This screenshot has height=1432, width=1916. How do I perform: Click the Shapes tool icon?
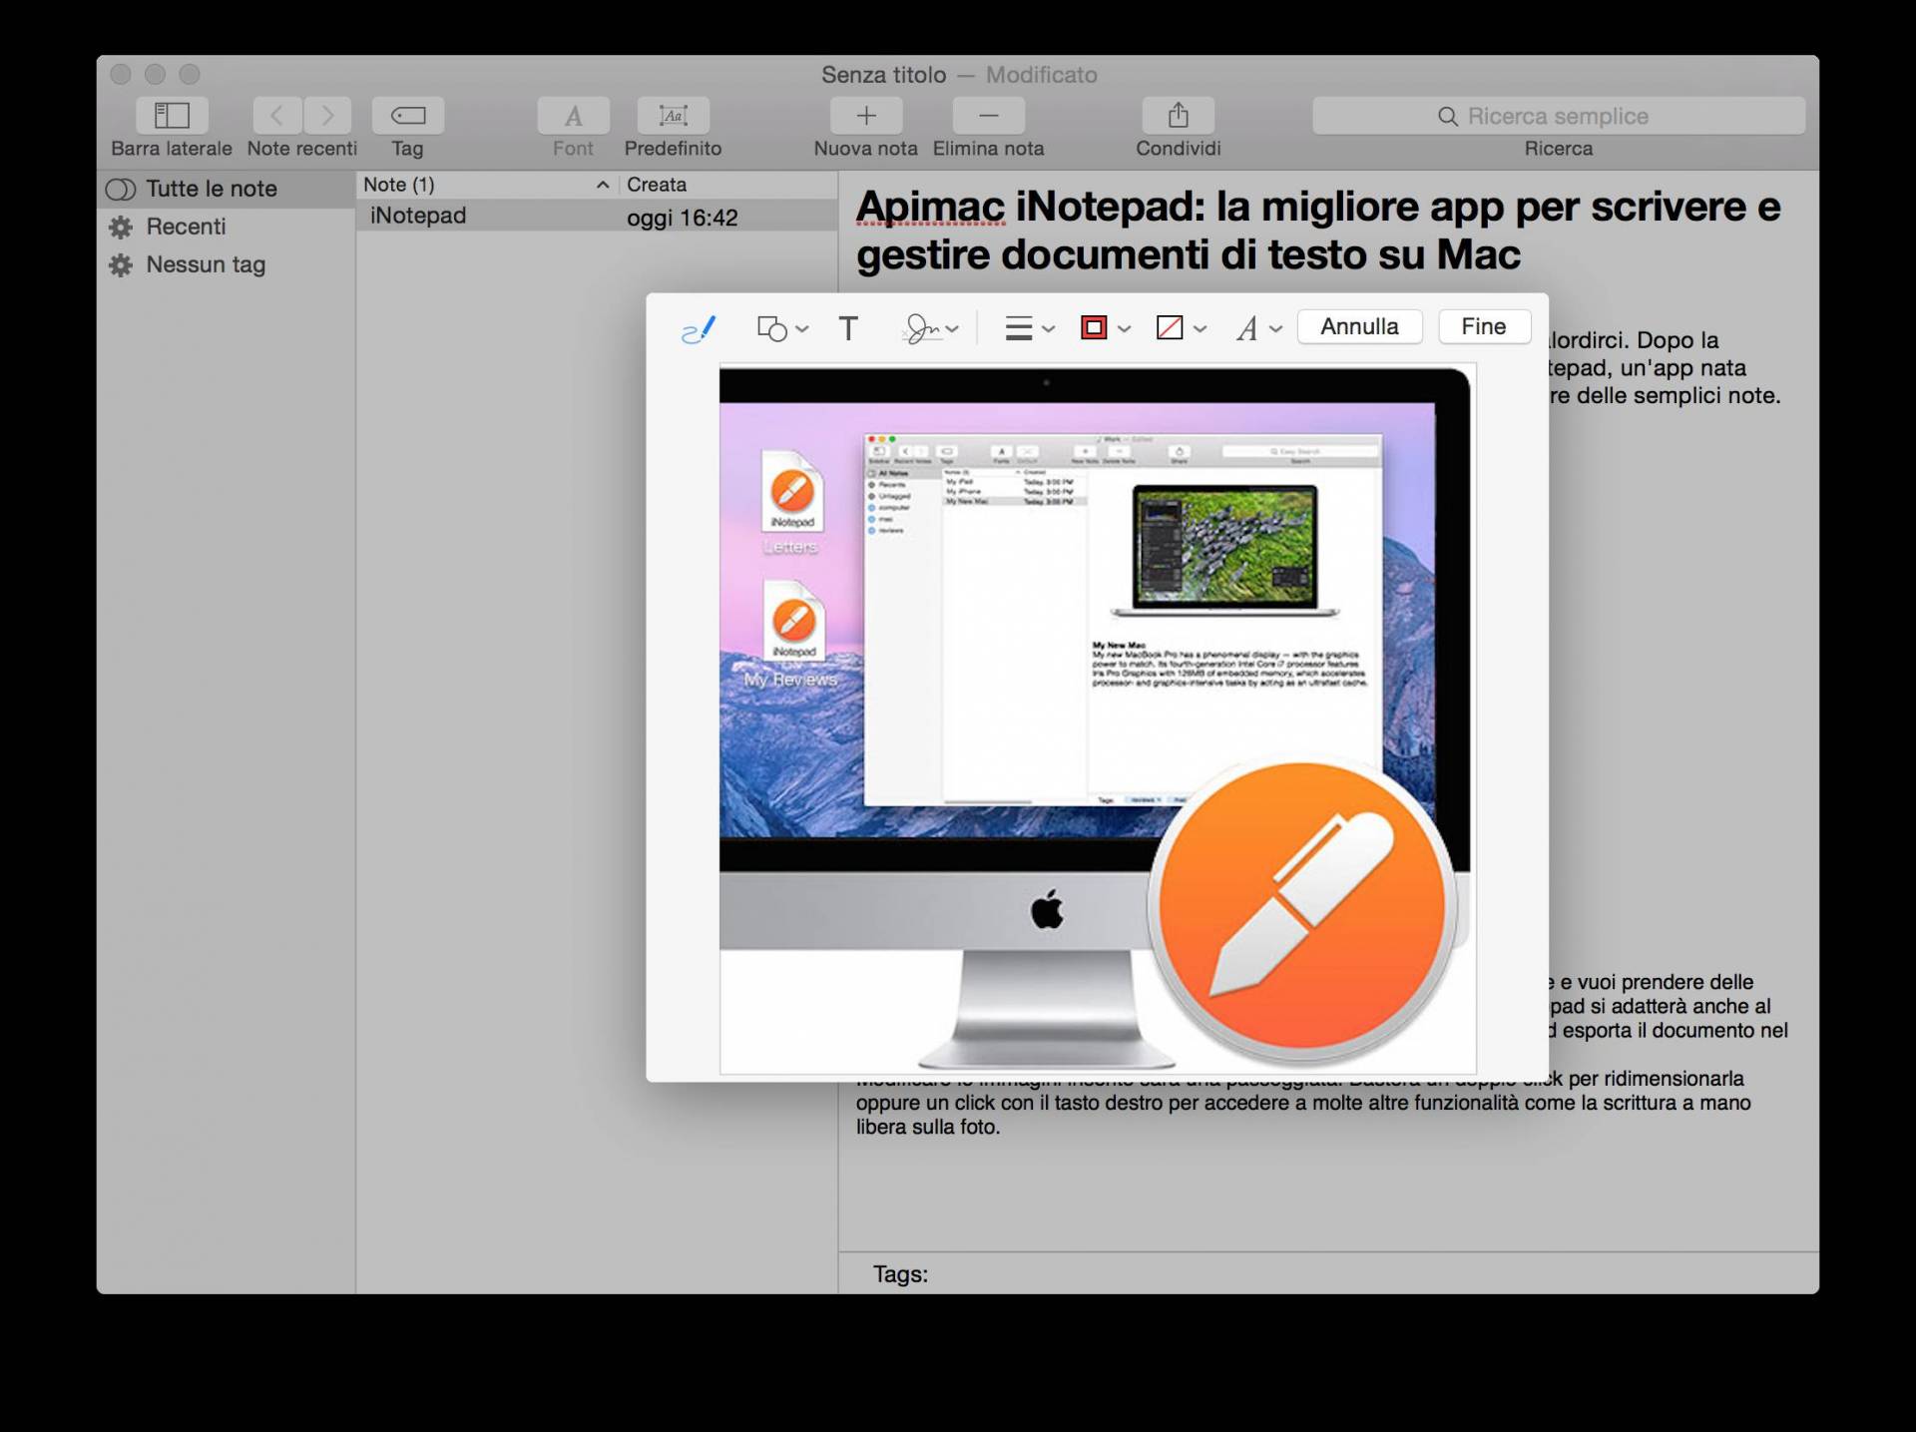pos(772,328)
